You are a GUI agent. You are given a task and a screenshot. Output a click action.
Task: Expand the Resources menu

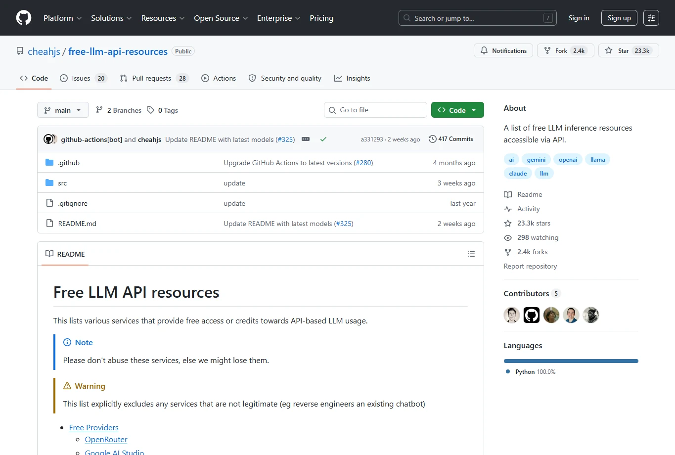pos(163,18)
